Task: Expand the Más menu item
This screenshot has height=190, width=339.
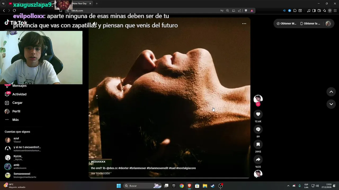Action: pyautogui.click(x=16, y=120)
